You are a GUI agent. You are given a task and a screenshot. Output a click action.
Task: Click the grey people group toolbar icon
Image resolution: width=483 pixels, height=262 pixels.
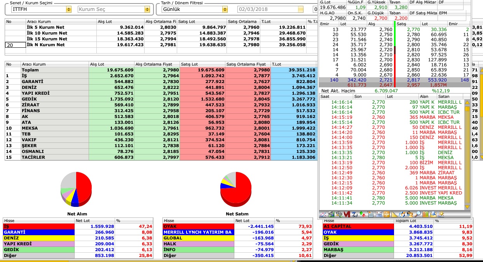pos(339,214)
